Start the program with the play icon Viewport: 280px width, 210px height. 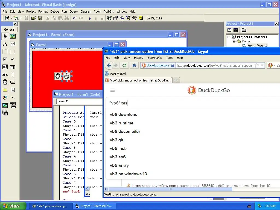(90, 18)
